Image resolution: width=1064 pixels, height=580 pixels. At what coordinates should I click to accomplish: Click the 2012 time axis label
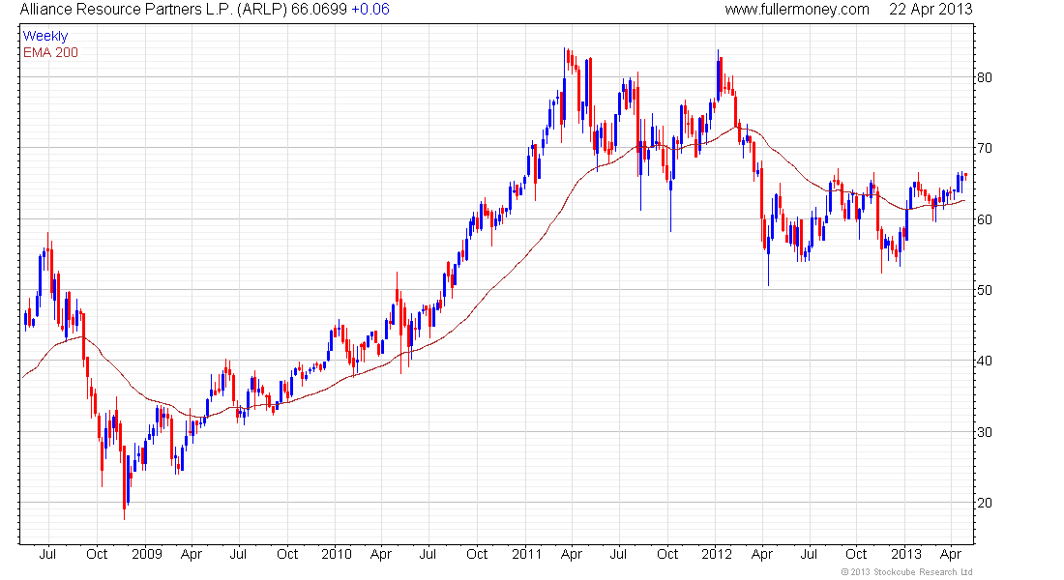coord(717,554)
